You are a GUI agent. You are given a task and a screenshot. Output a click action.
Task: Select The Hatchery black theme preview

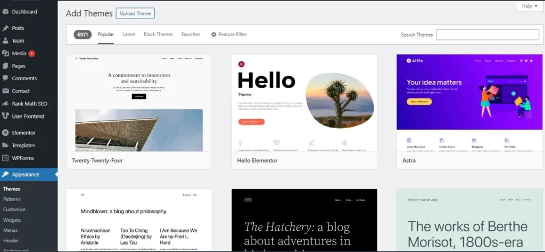click(x=304, y=220)
